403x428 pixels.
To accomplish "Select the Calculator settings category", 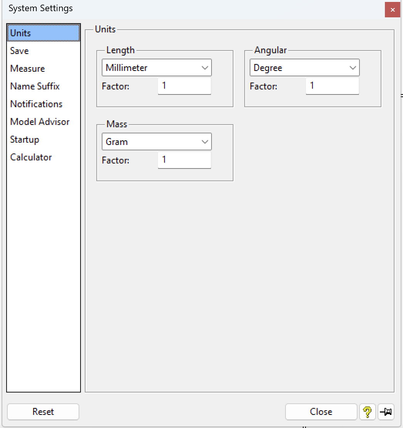I will pyautogui.click(x=31, y=157).
